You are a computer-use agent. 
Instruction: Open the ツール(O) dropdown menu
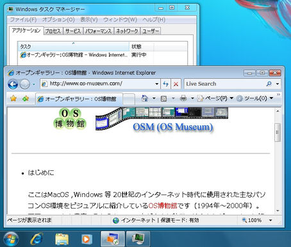coord(255,99)
